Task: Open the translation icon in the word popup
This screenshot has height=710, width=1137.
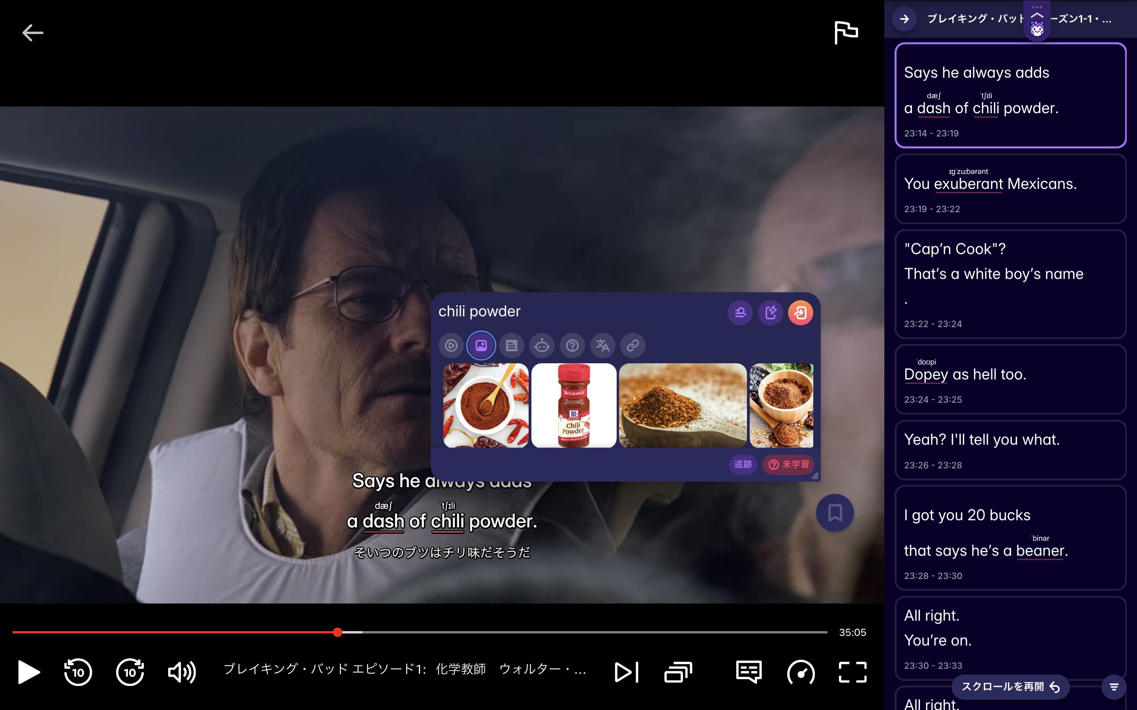Action: click(602, 346)
